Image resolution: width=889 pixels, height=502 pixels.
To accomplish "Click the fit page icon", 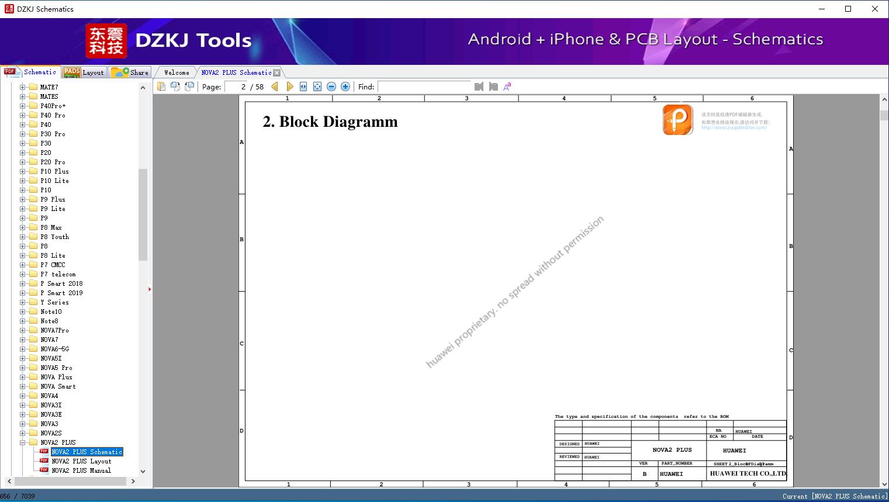I will (x=317, y=86).
